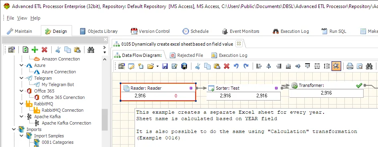Open the Schedule tab
The height and width of the screenshot is (147, 378).
[195, 31]
